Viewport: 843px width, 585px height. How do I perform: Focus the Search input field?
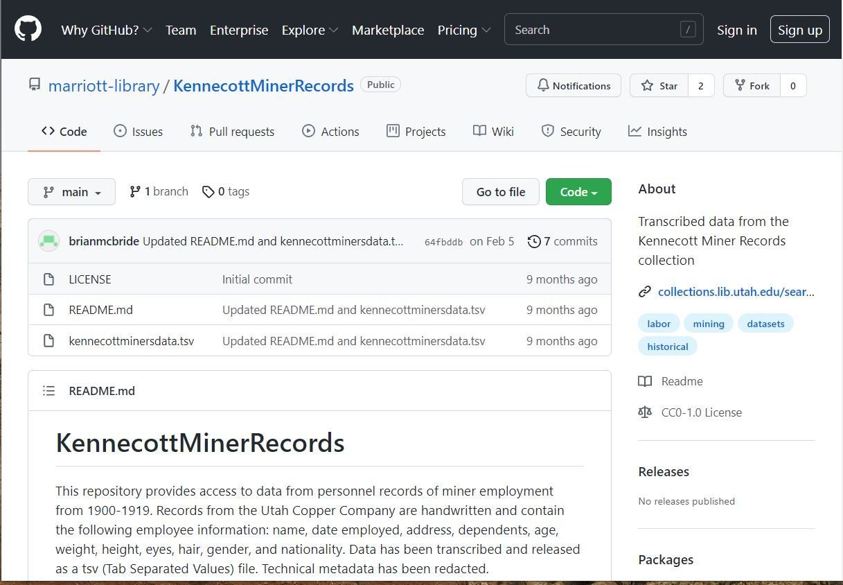click(603, 30)
